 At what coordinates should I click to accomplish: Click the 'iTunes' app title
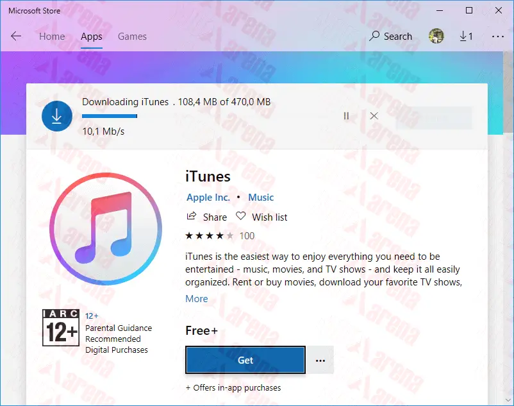tap(208, 176)
